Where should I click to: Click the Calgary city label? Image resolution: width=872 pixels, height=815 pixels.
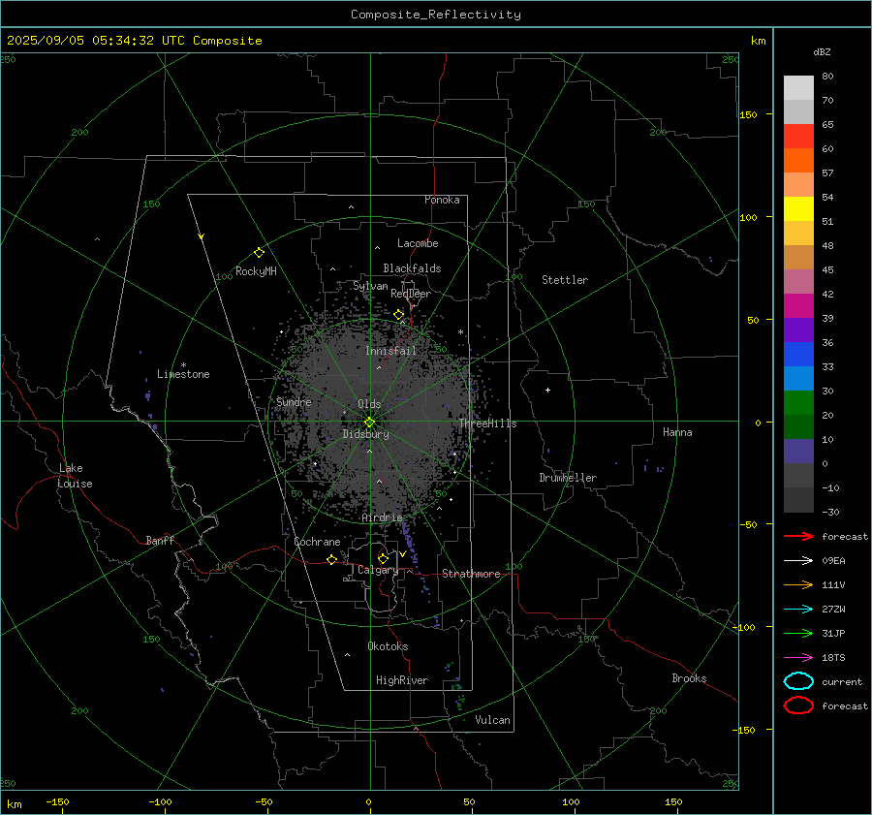(378, 570)
